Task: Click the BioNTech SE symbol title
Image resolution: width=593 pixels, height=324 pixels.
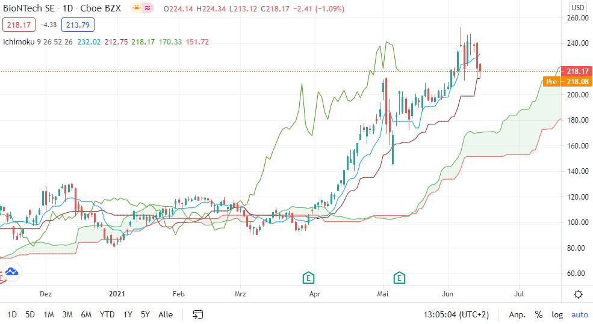Action: (29, 8)
